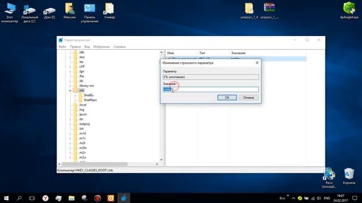Expand the .m14 registry key
The image size is (362, 203).
[x=70, y=134]
